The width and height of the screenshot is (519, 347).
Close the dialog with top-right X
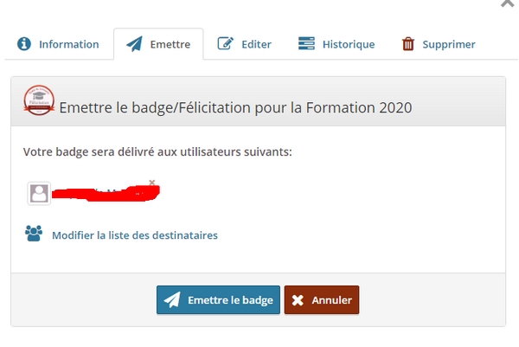[x=508, y=3]
